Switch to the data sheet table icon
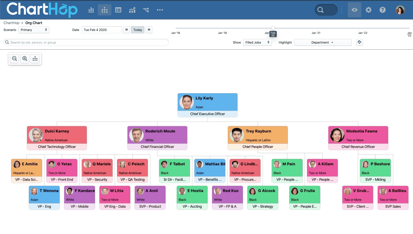The width and height of the screenshot is (413, 234). click(x=118, y=10)
